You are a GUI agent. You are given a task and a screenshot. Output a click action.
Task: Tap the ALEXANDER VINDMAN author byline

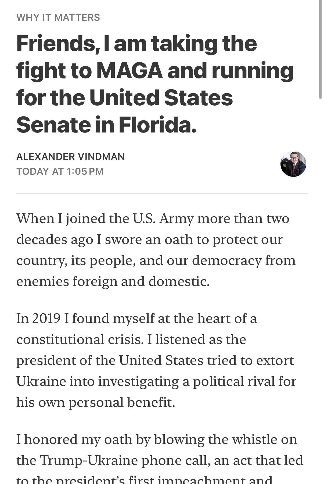(70, 156)
